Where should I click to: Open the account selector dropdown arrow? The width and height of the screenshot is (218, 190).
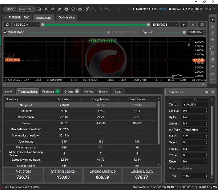point(214,9)
